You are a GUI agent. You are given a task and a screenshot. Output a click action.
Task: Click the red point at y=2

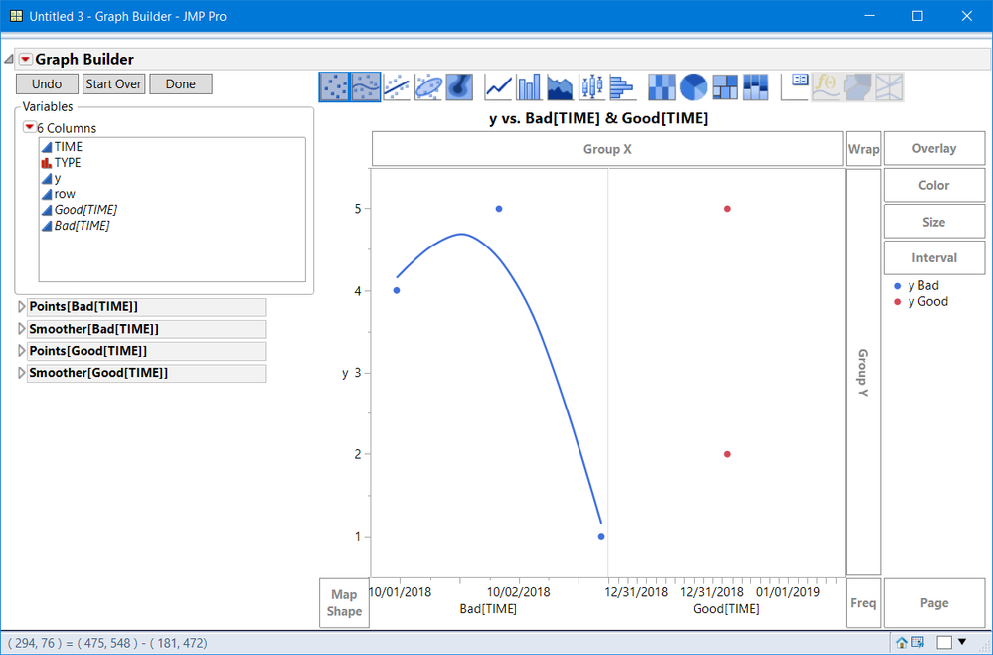727,454
